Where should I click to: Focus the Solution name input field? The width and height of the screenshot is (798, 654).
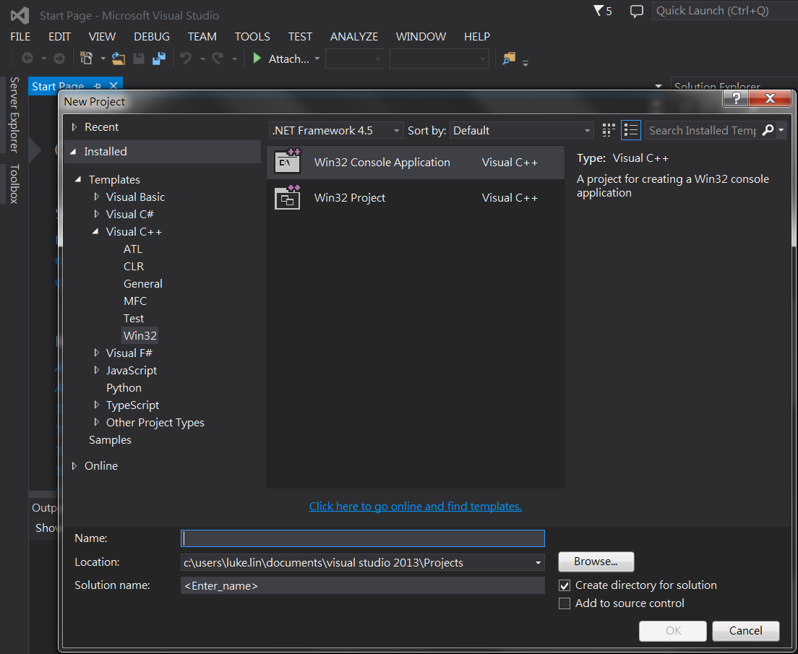click(362, 586)
